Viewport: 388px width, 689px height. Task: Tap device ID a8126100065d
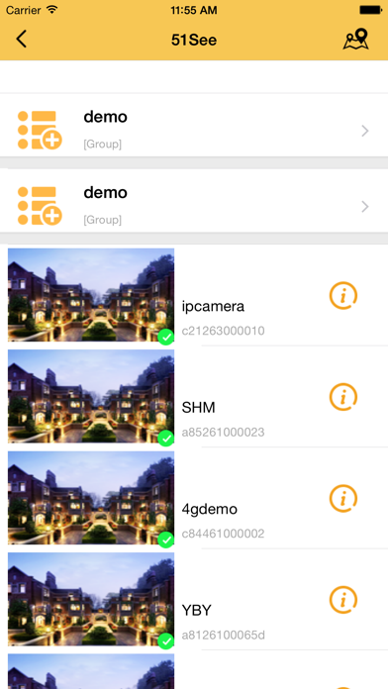point(224,635)
